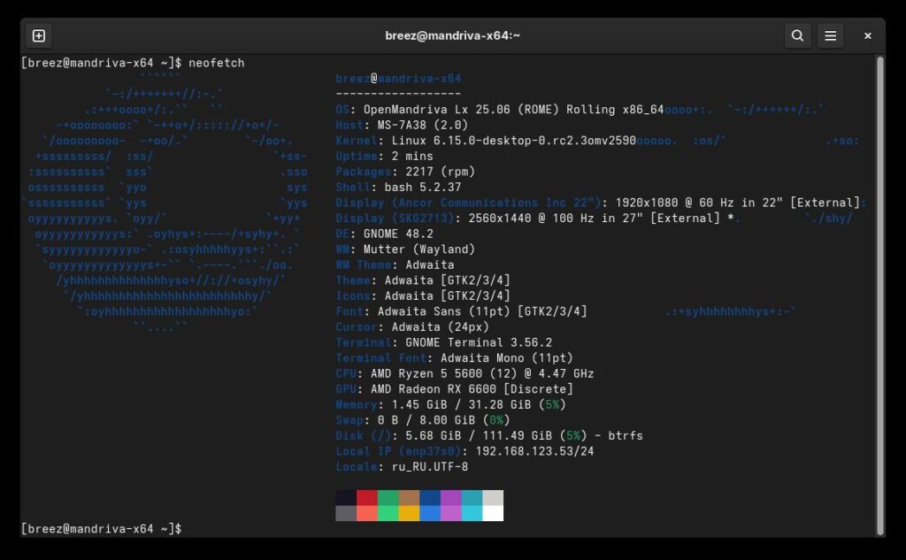Screen dimensions: 906x560
Task: Click the Ancor Communications 1920x1080 display line
Action: [x=597, y=203]
